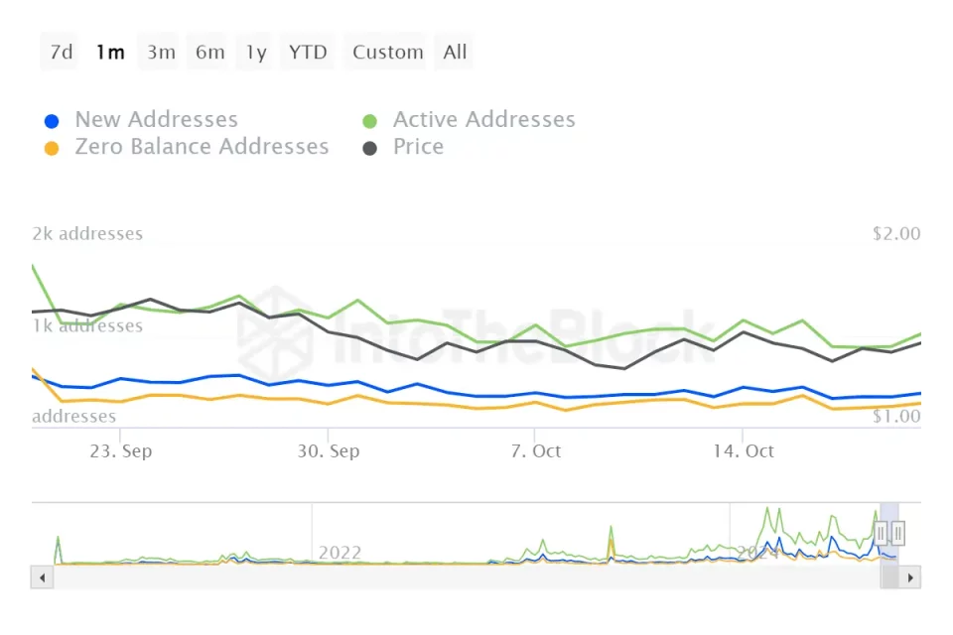
Task: Switch to the 6m time range
Action: (x=209, y=53)
